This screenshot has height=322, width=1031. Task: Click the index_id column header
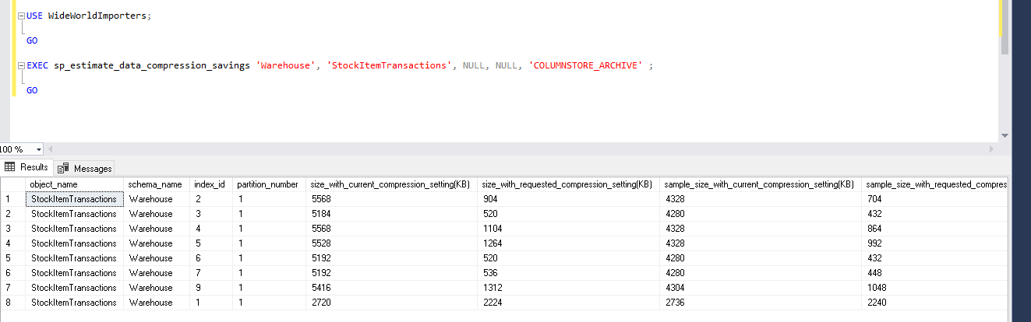[210, 184]
